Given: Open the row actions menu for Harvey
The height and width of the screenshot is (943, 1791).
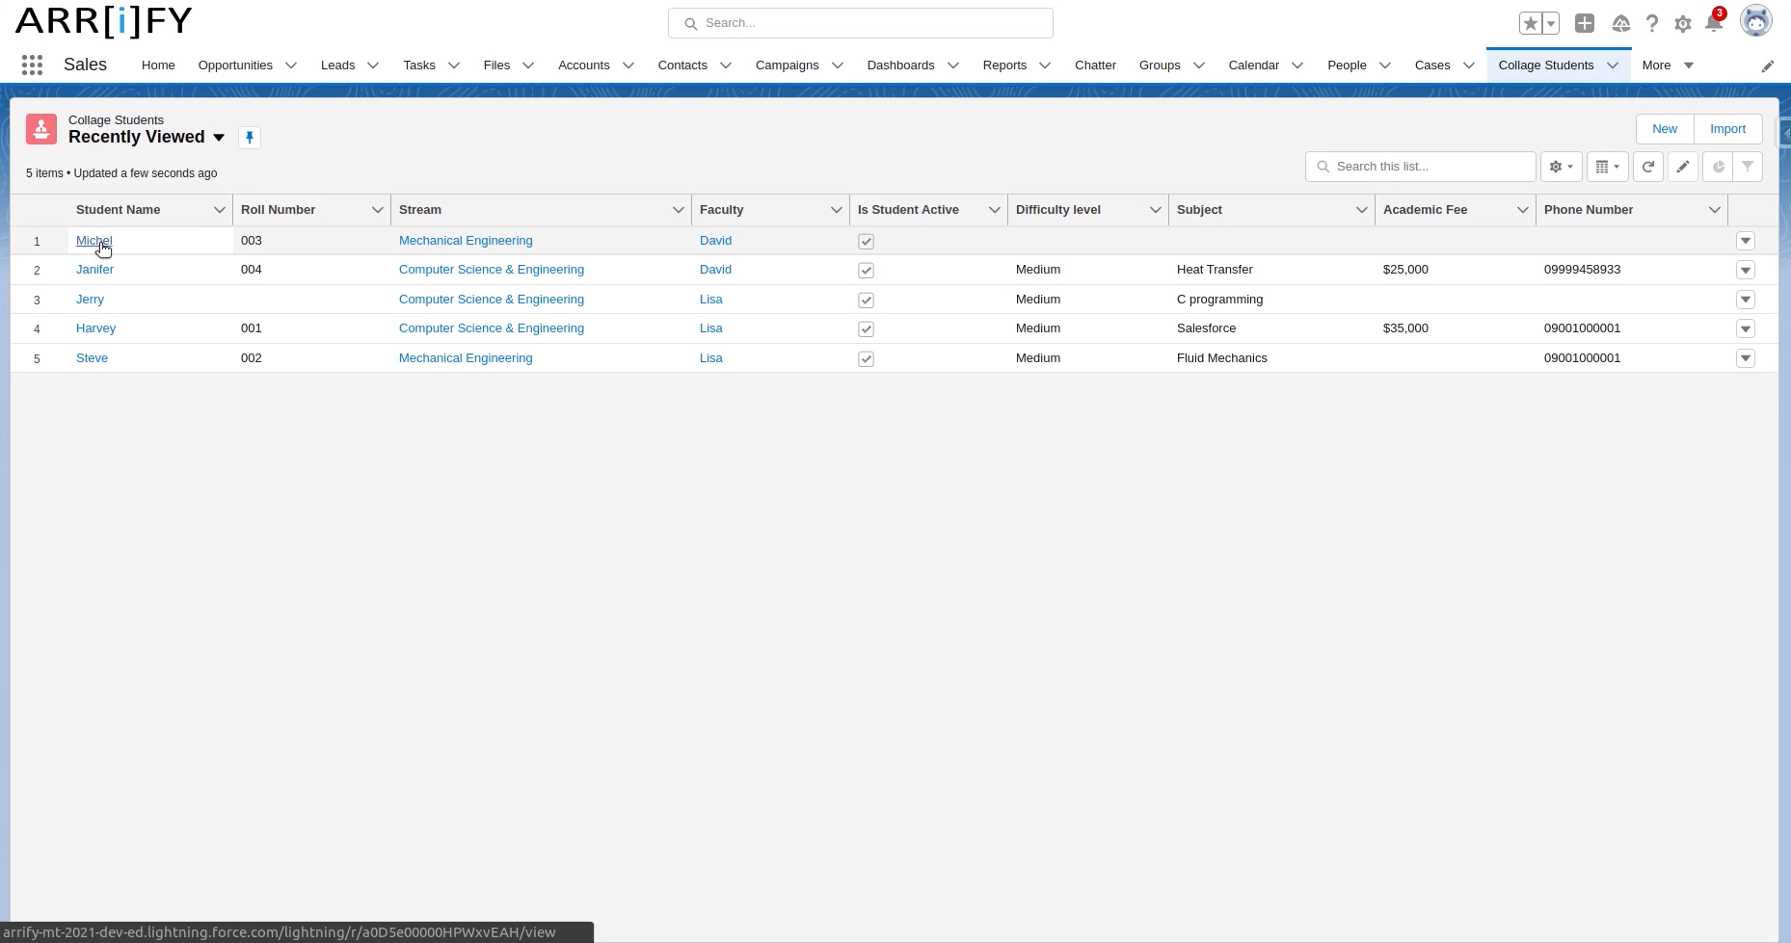Looking at the screenshot, I should point(1747,328).
